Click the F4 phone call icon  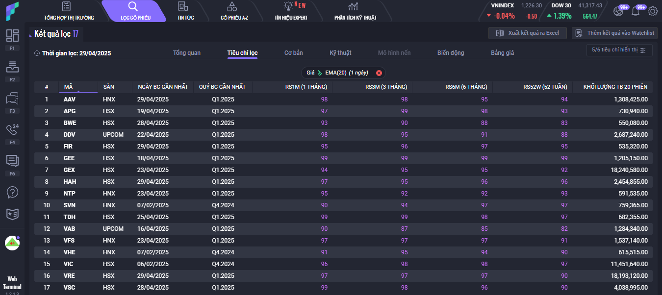[x=12, y=130]
